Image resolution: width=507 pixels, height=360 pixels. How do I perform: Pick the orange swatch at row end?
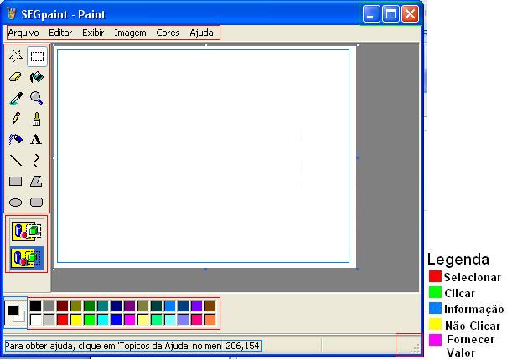point(210,320)
